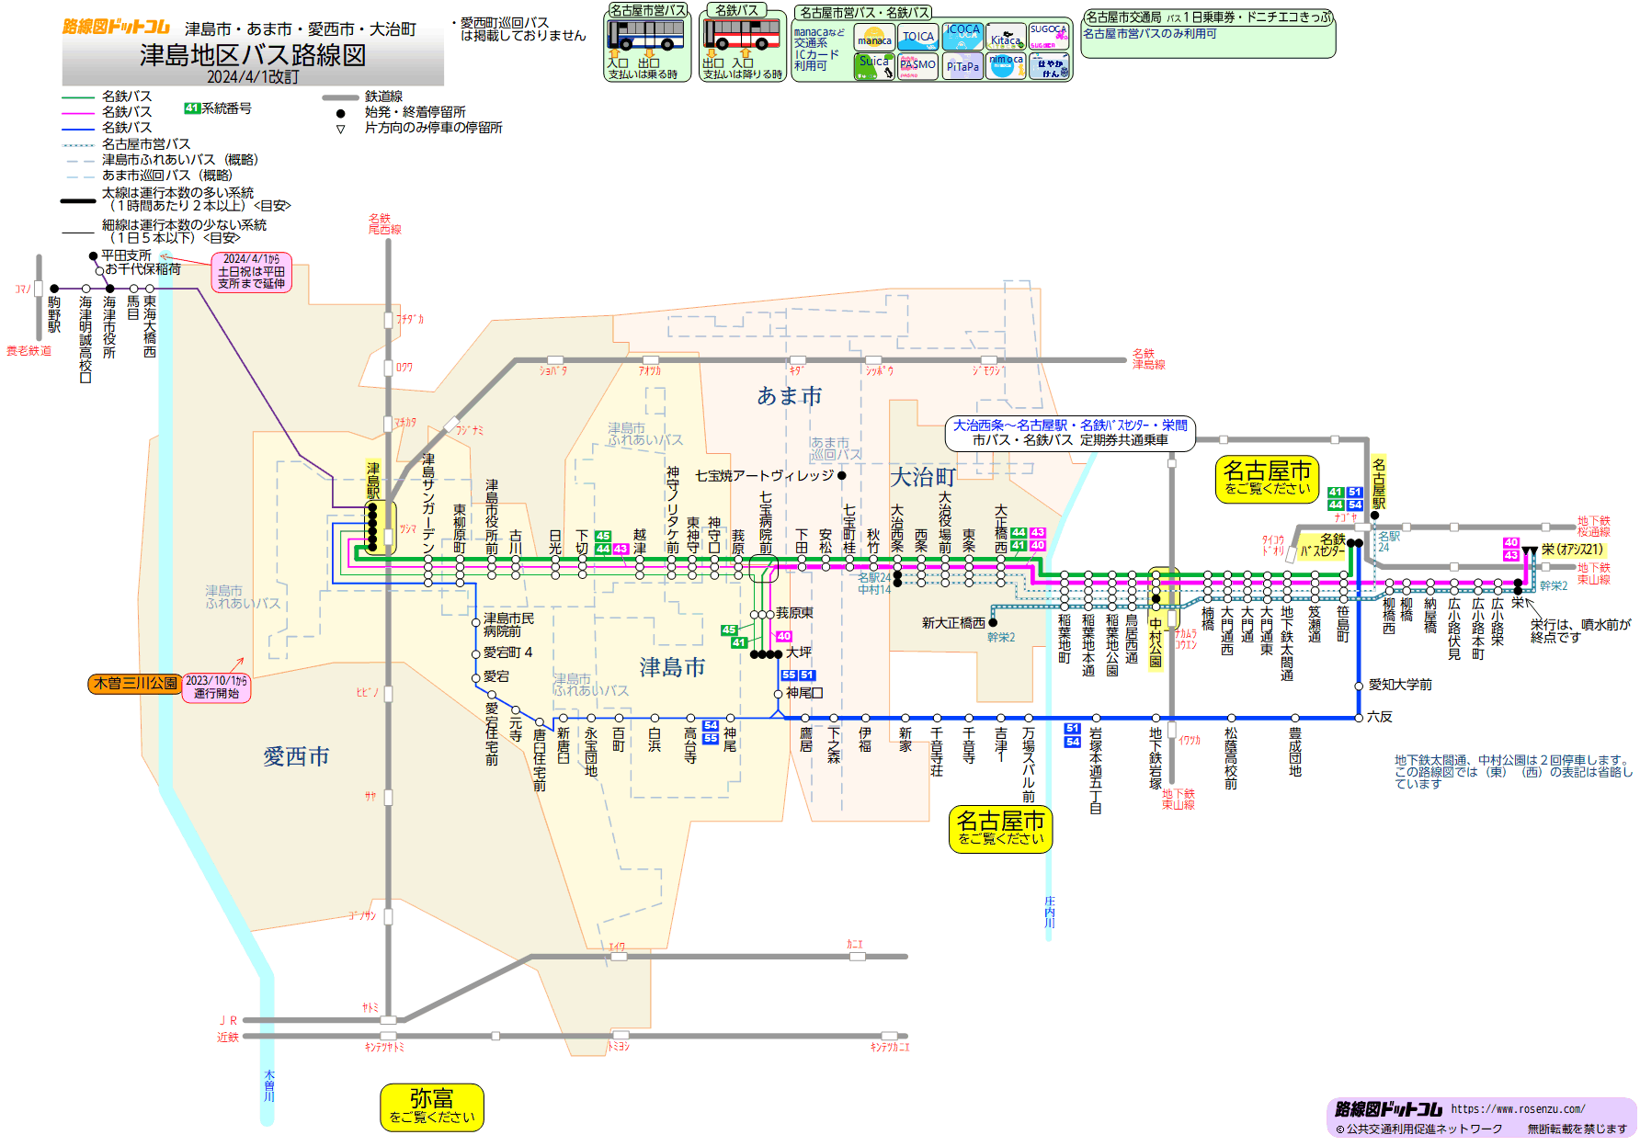Open the rosenzu.com URL link
The image size is (1640, 1146).
point(1518,1109)
